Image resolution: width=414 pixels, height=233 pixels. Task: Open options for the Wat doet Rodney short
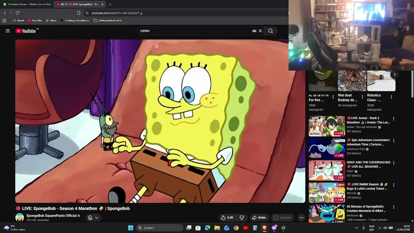362,97
